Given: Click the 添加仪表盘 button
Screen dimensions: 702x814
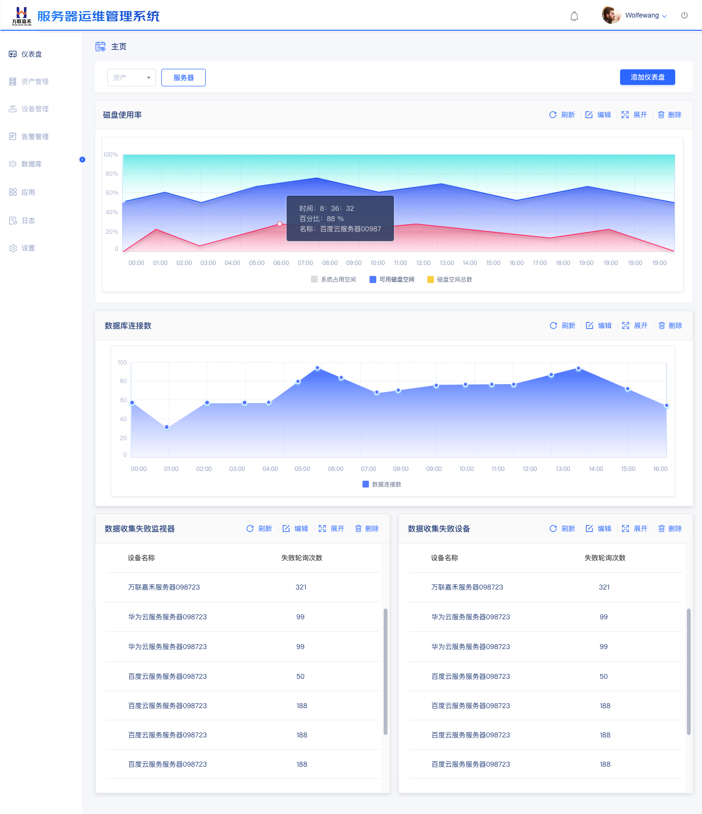Looking at the screenshot, I should click(647, 77).
